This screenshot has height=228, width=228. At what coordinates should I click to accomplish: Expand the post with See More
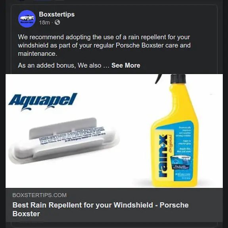point(126,65)
